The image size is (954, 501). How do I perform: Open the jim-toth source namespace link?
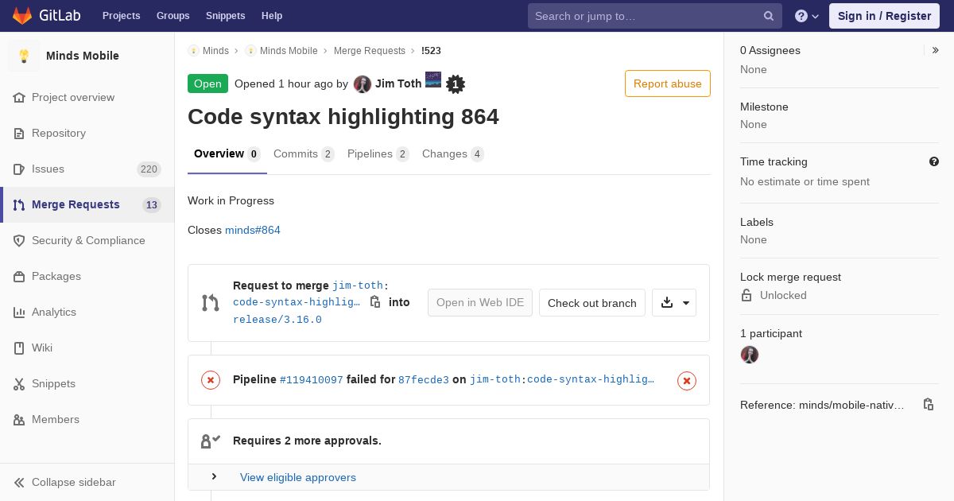pos(358,285)
